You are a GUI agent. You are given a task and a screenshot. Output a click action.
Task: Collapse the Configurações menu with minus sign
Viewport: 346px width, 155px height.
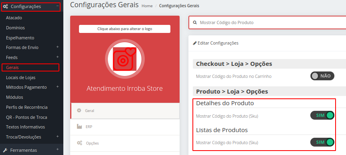pos(57,6)
